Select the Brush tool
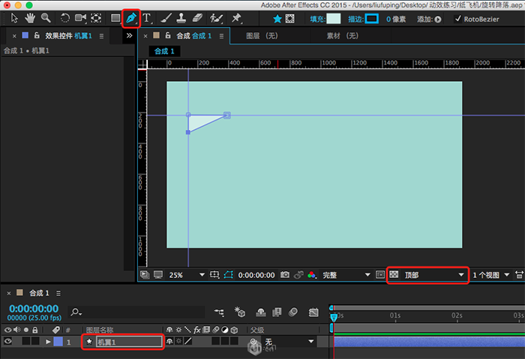The width and height of the screenshot is (525, 359). tap(166, 18)
